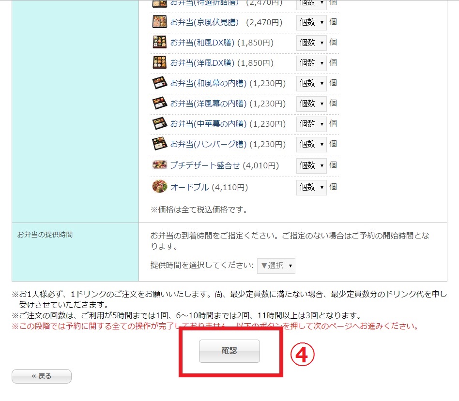Click the 和風DX膳 bento thumbnail icon

(x=159, y=43)
